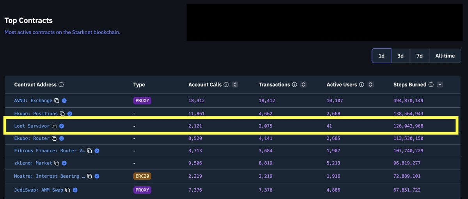Image resolution: width=468 pixels, height=199 pixels.
Task: Sort table by Active Users
Action: tap(370, 85)
